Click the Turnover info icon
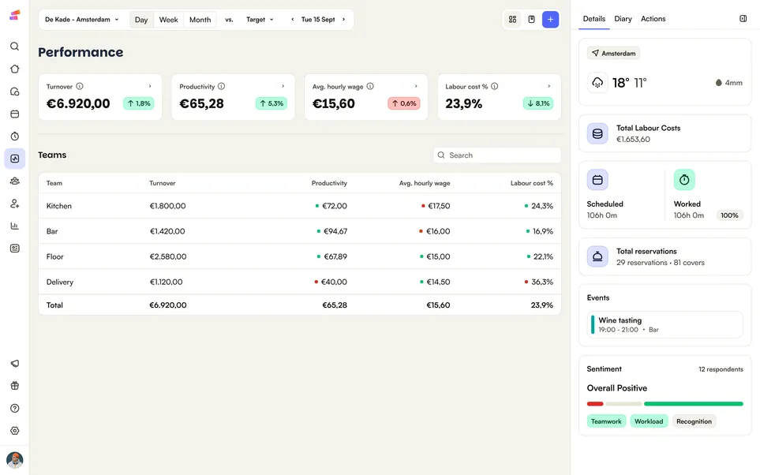The height and width of the screenshot is (475, 760). coord(80,86)
